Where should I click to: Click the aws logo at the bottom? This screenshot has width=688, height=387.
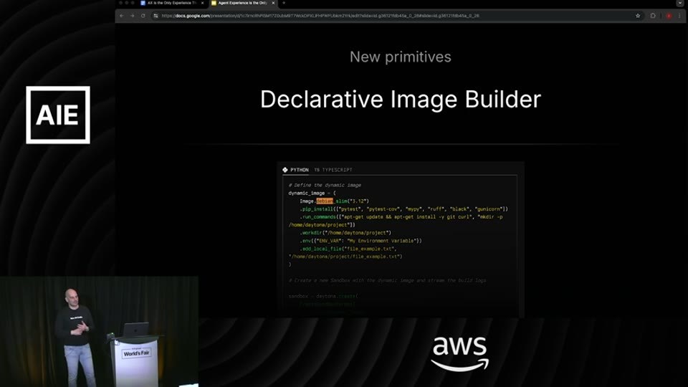[x=460, y=353]
